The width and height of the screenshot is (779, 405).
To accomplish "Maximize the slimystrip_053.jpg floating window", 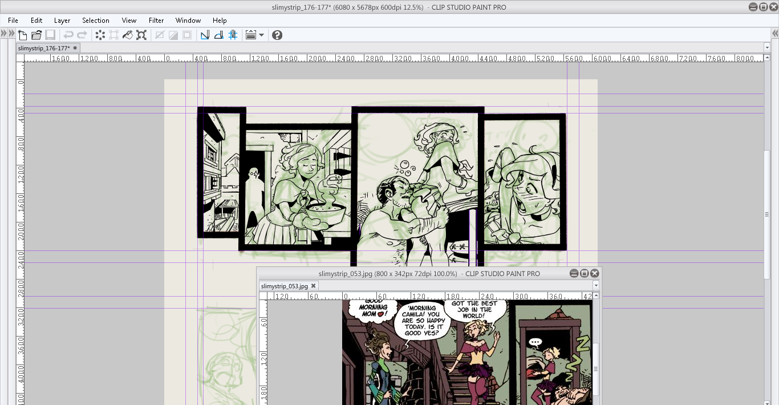I will (x=585, y=274).
